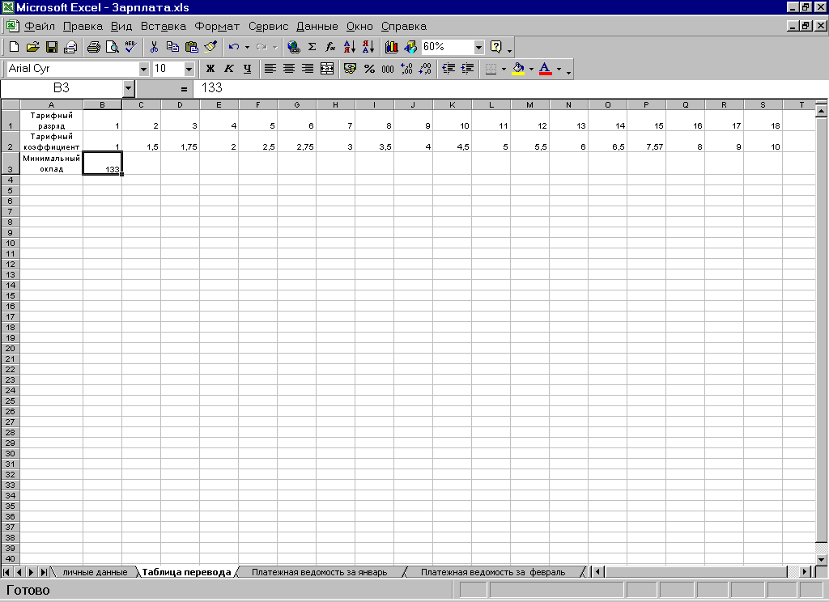
Task: Paste from clipboard
Action: pos(191,47)
